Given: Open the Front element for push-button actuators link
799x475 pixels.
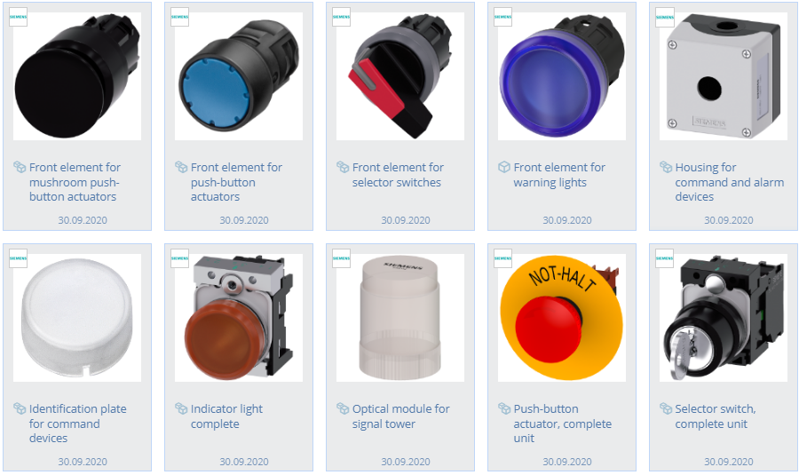Looking at the screenshot, I should point(236,182).
